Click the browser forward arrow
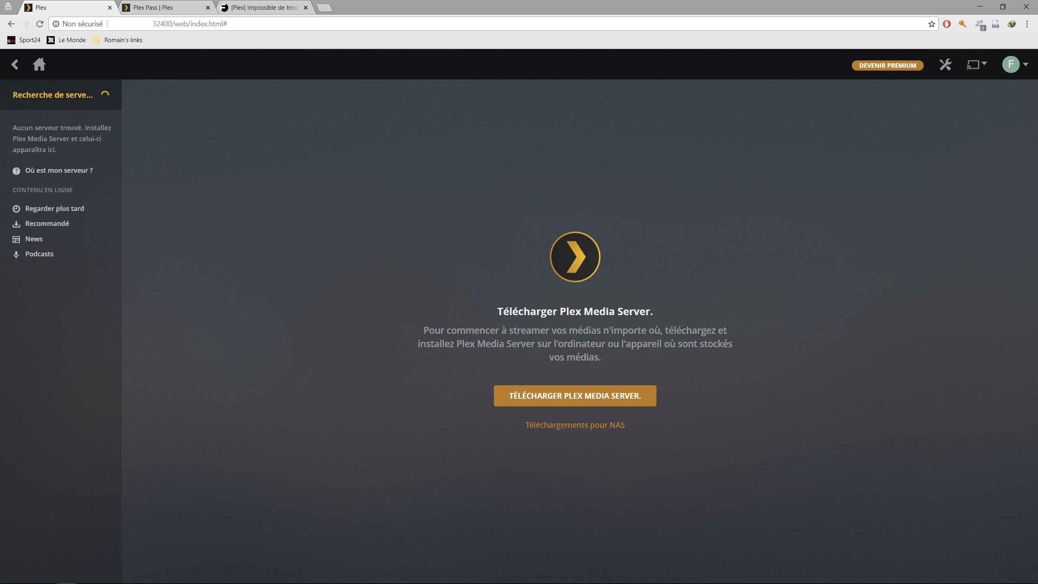This screenshot has height=584, width=1038. coord(26,24)
